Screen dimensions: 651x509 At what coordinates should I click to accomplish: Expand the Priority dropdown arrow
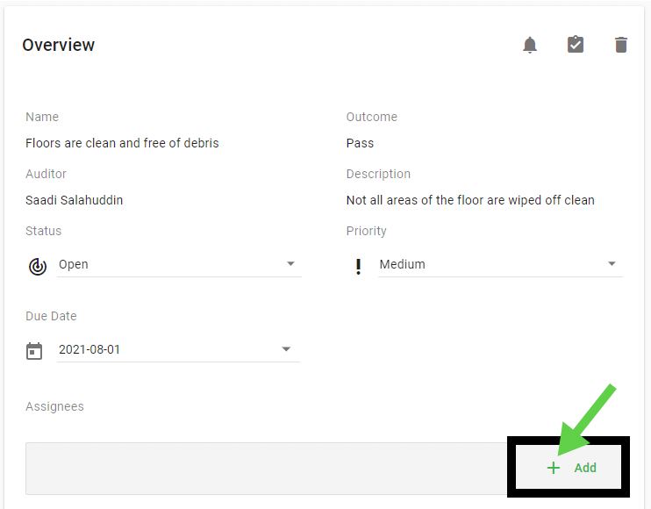[612, 263]
